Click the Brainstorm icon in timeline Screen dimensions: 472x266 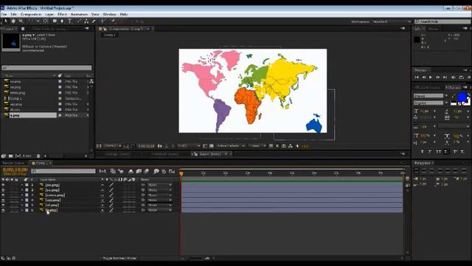156,171
